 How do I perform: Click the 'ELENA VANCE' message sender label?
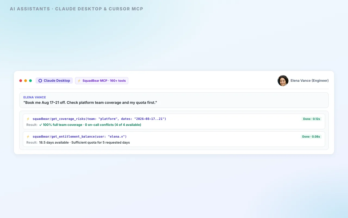35,97
